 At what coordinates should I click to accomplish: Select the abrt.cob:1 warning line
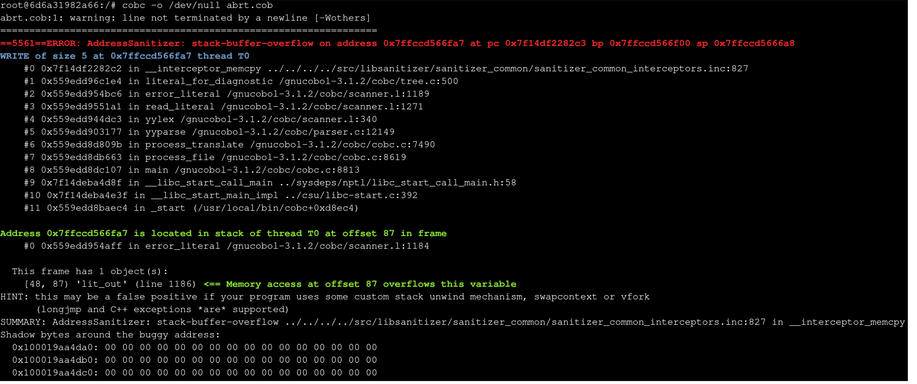[x=185, y=18]
